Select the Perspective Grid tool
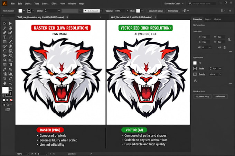Image resolution: width=235 pixels, height=156 pixels. pyautogui.click(x=10, y=60)
